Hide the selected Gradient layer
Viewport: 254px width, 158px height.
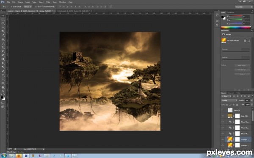[223, 139]
